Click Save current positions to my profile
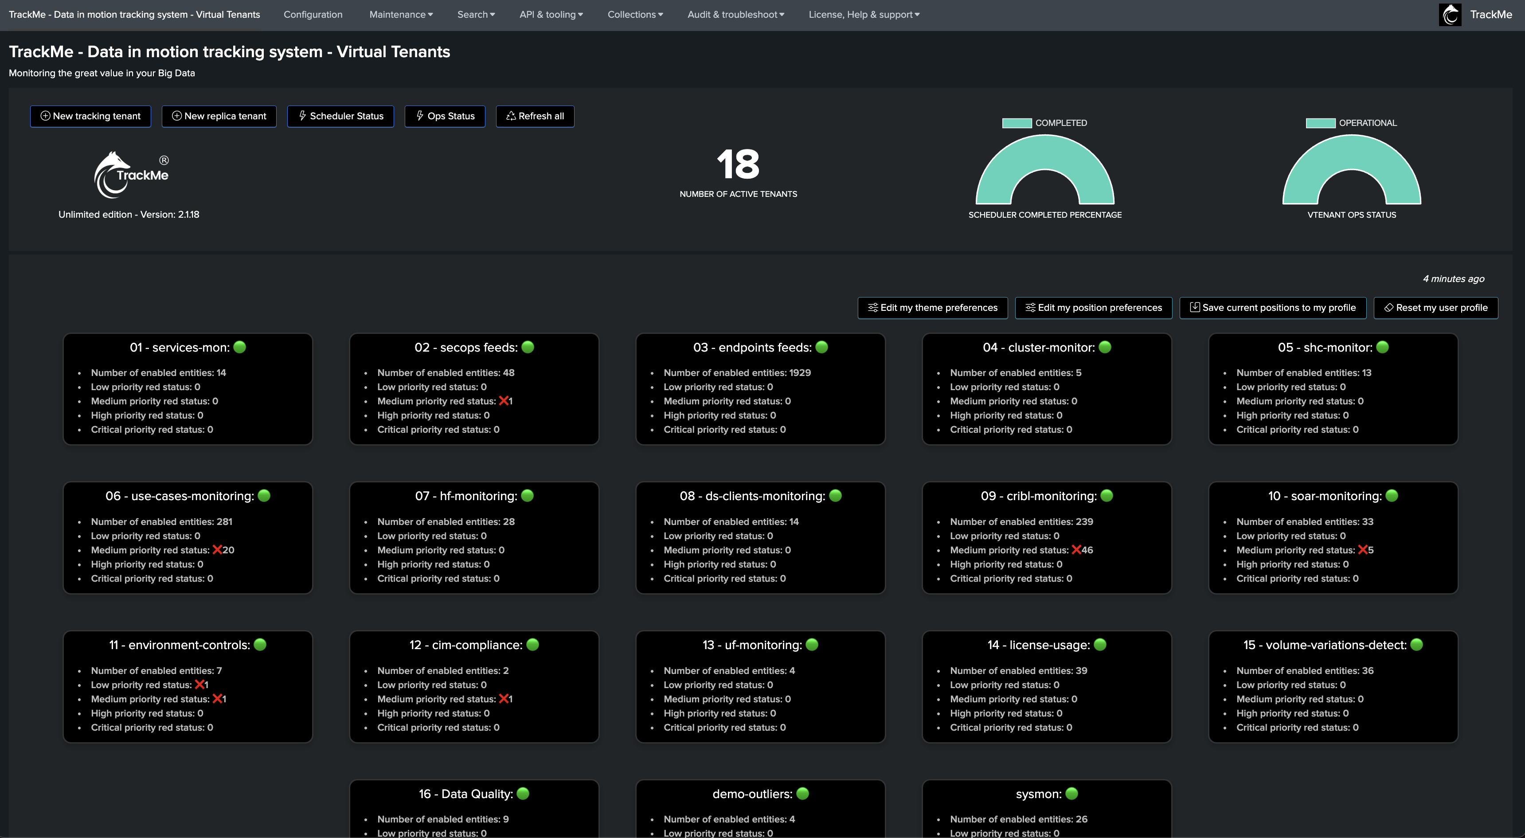The width and height of the screenshot is (1525, 838). point(1272,307)
